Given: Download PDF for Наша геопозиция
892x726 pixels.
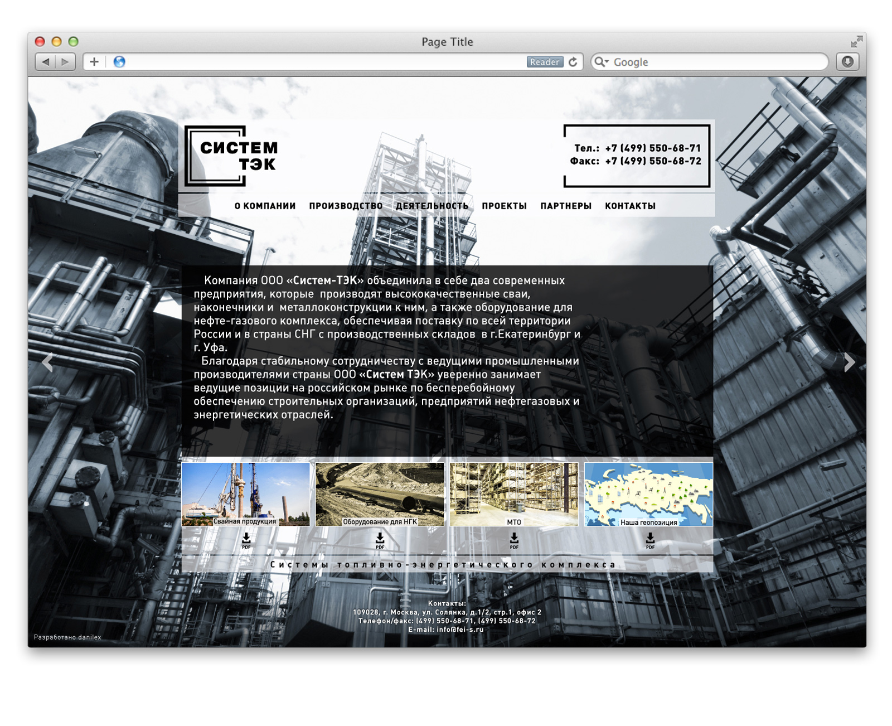Looking at the screenshot, I should click(650, 540).
